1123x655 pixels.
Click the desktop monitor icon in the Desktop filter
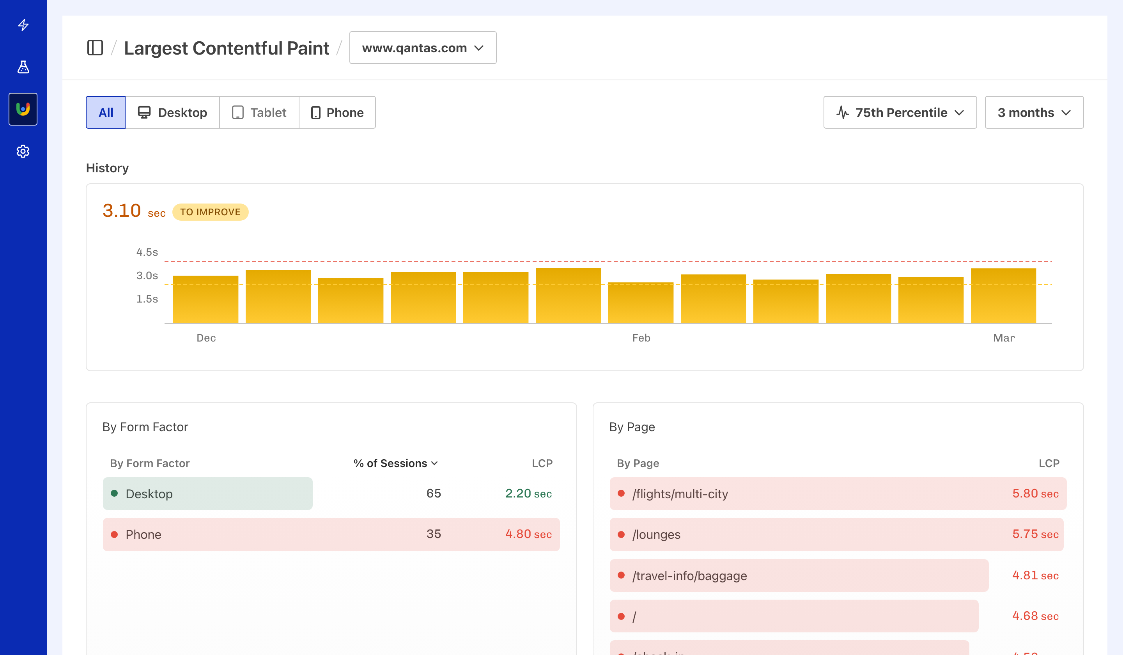pyautogui.click(x=143, y=112)
